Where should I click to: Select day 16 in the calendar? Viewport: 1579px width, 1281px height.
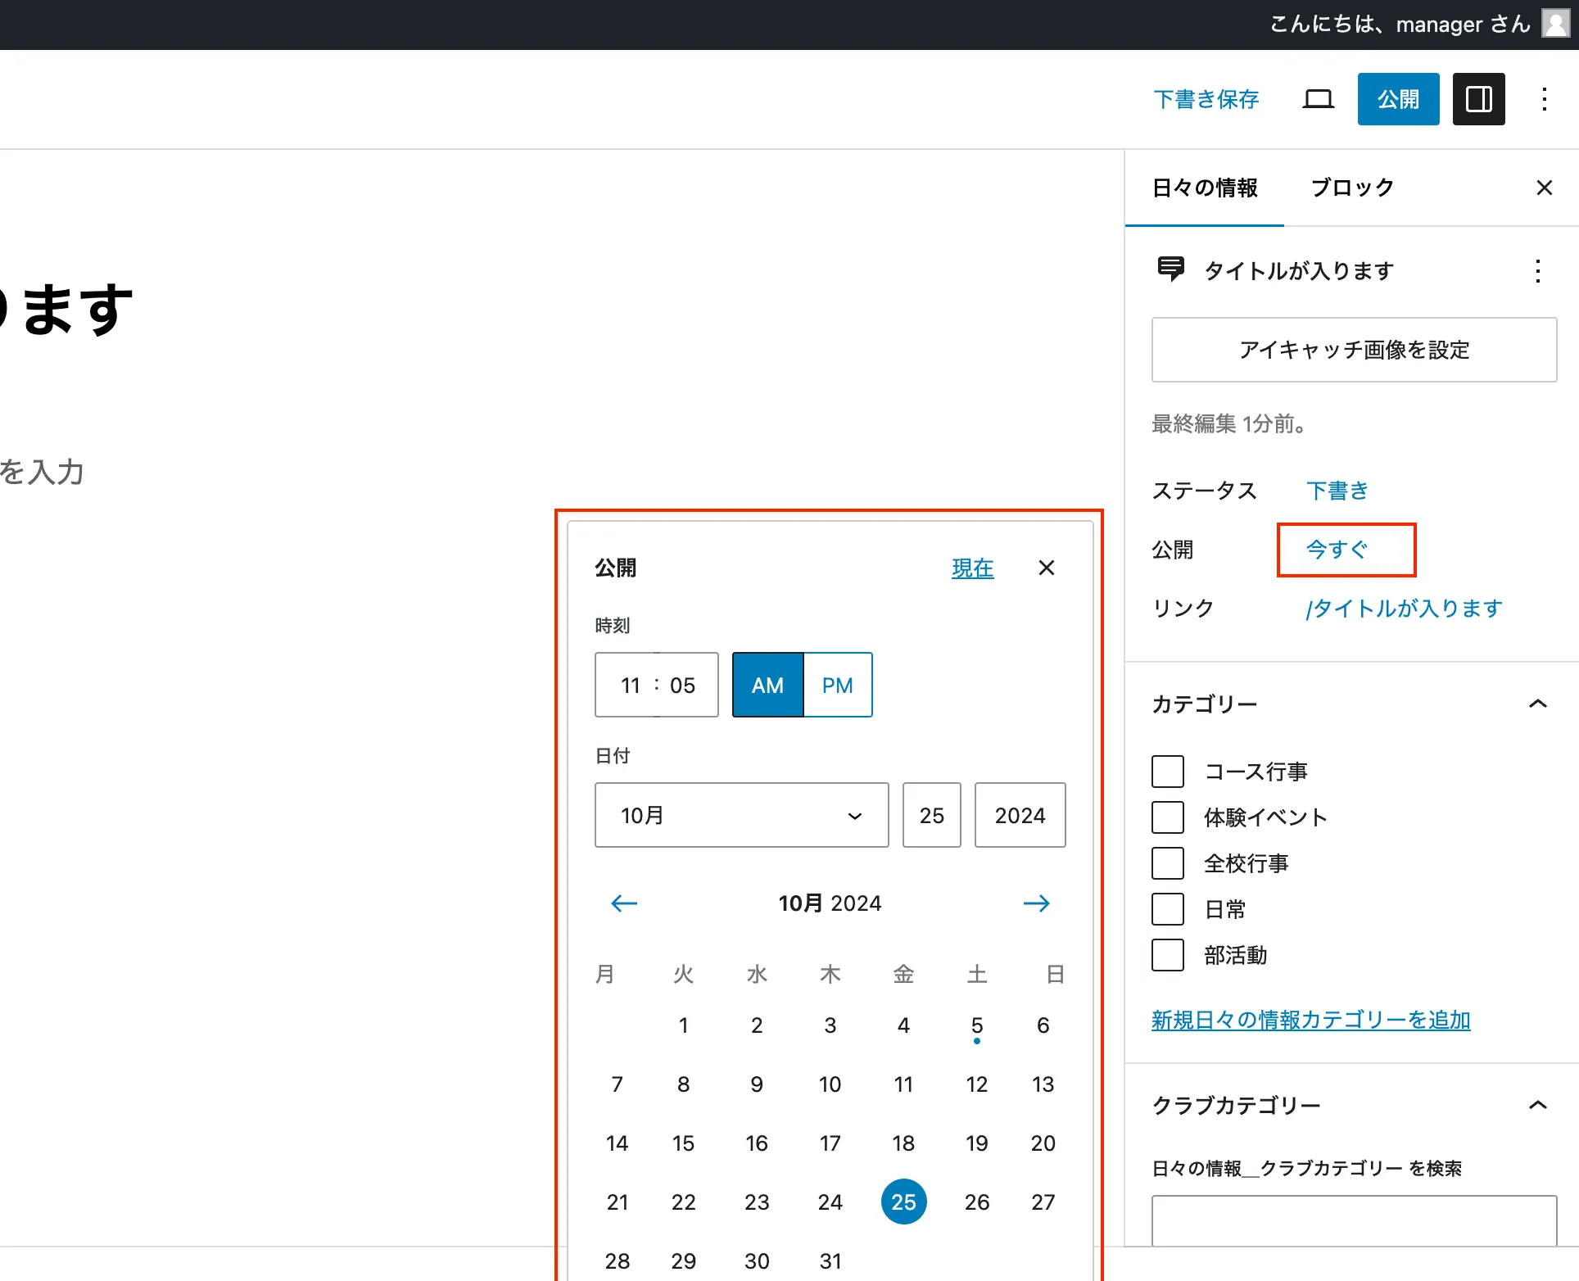click(757, 1143)
